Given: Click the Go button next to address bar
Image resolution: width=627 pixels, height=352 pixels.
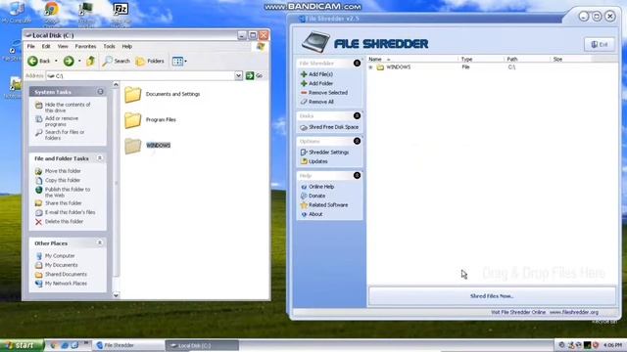Looking at the screenshot, I should (x=255, y=75).
